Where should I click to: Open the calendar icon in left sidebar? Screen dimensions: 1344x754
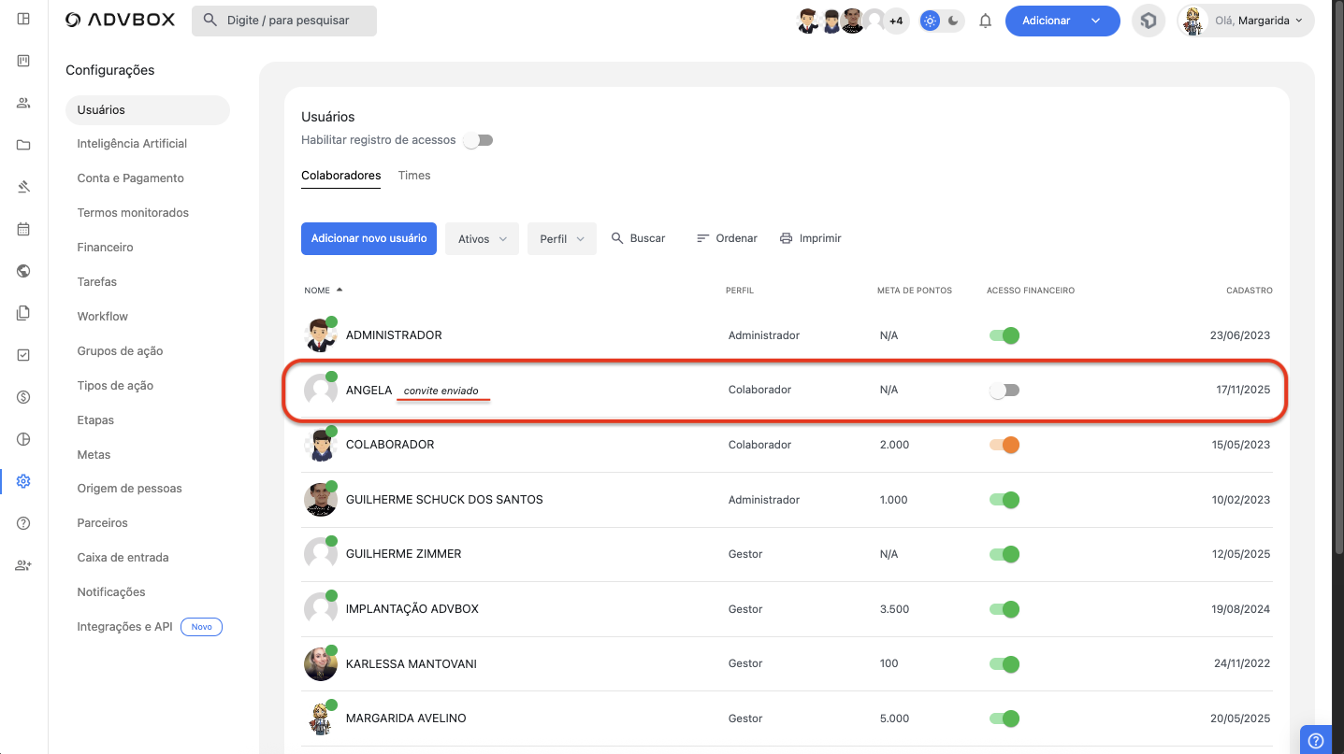tap(23, 229)
